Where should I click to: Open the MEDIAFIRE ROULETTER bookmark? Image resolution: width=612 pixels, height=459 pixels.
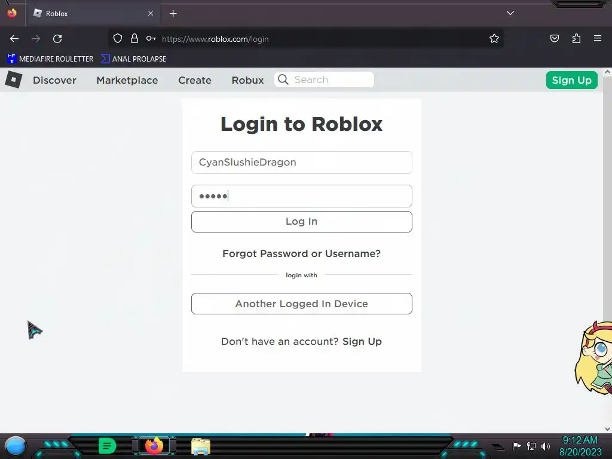pos(50,59)
